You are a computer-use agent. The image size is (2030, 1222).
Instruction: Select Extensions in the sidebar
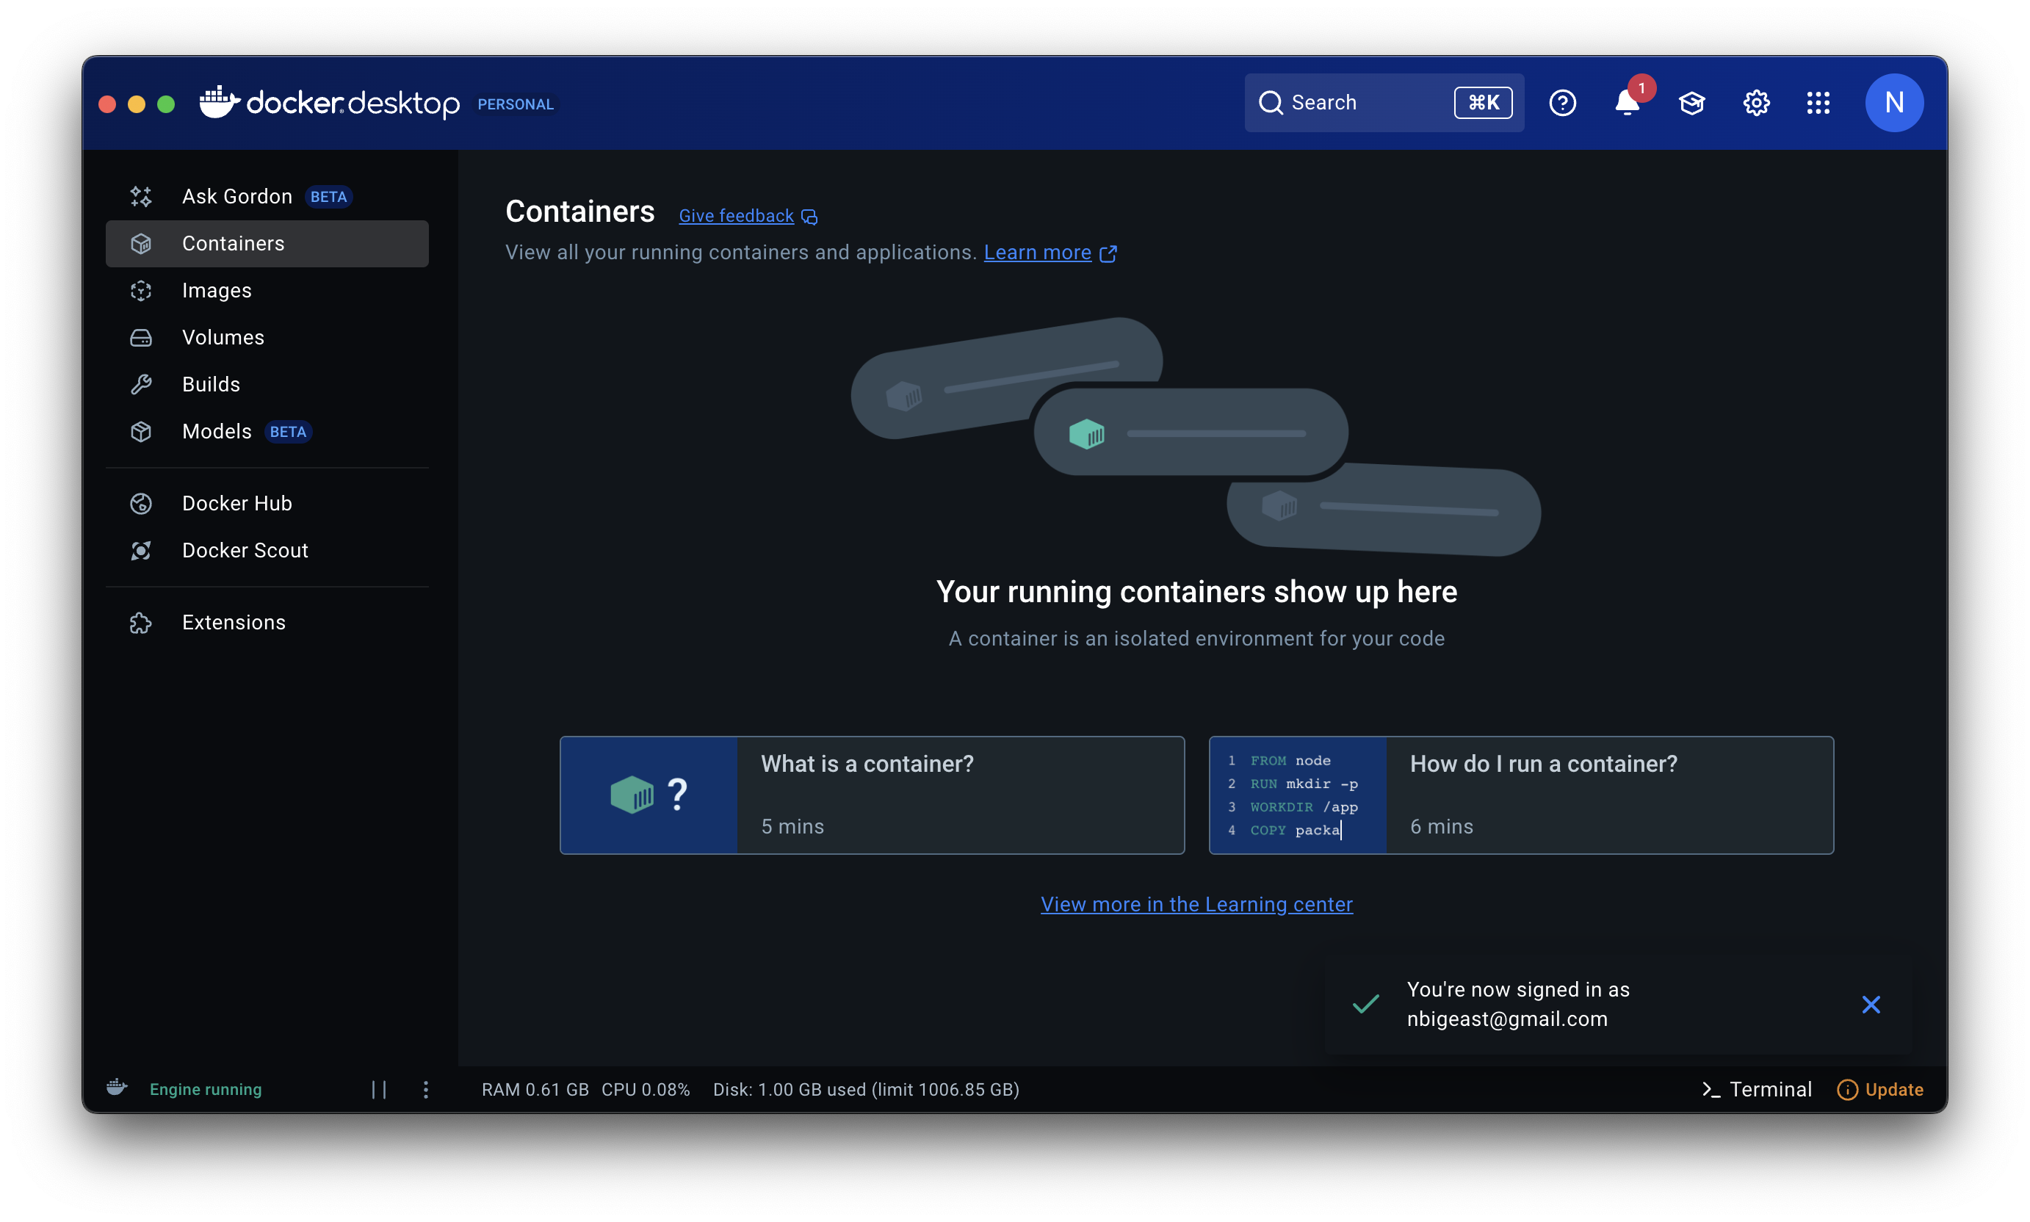click(267, 622)
